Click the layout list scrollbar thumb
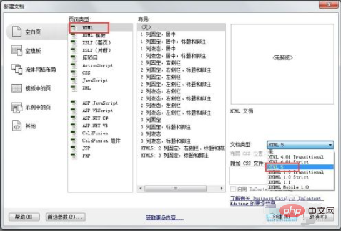 tap(175, 188)
